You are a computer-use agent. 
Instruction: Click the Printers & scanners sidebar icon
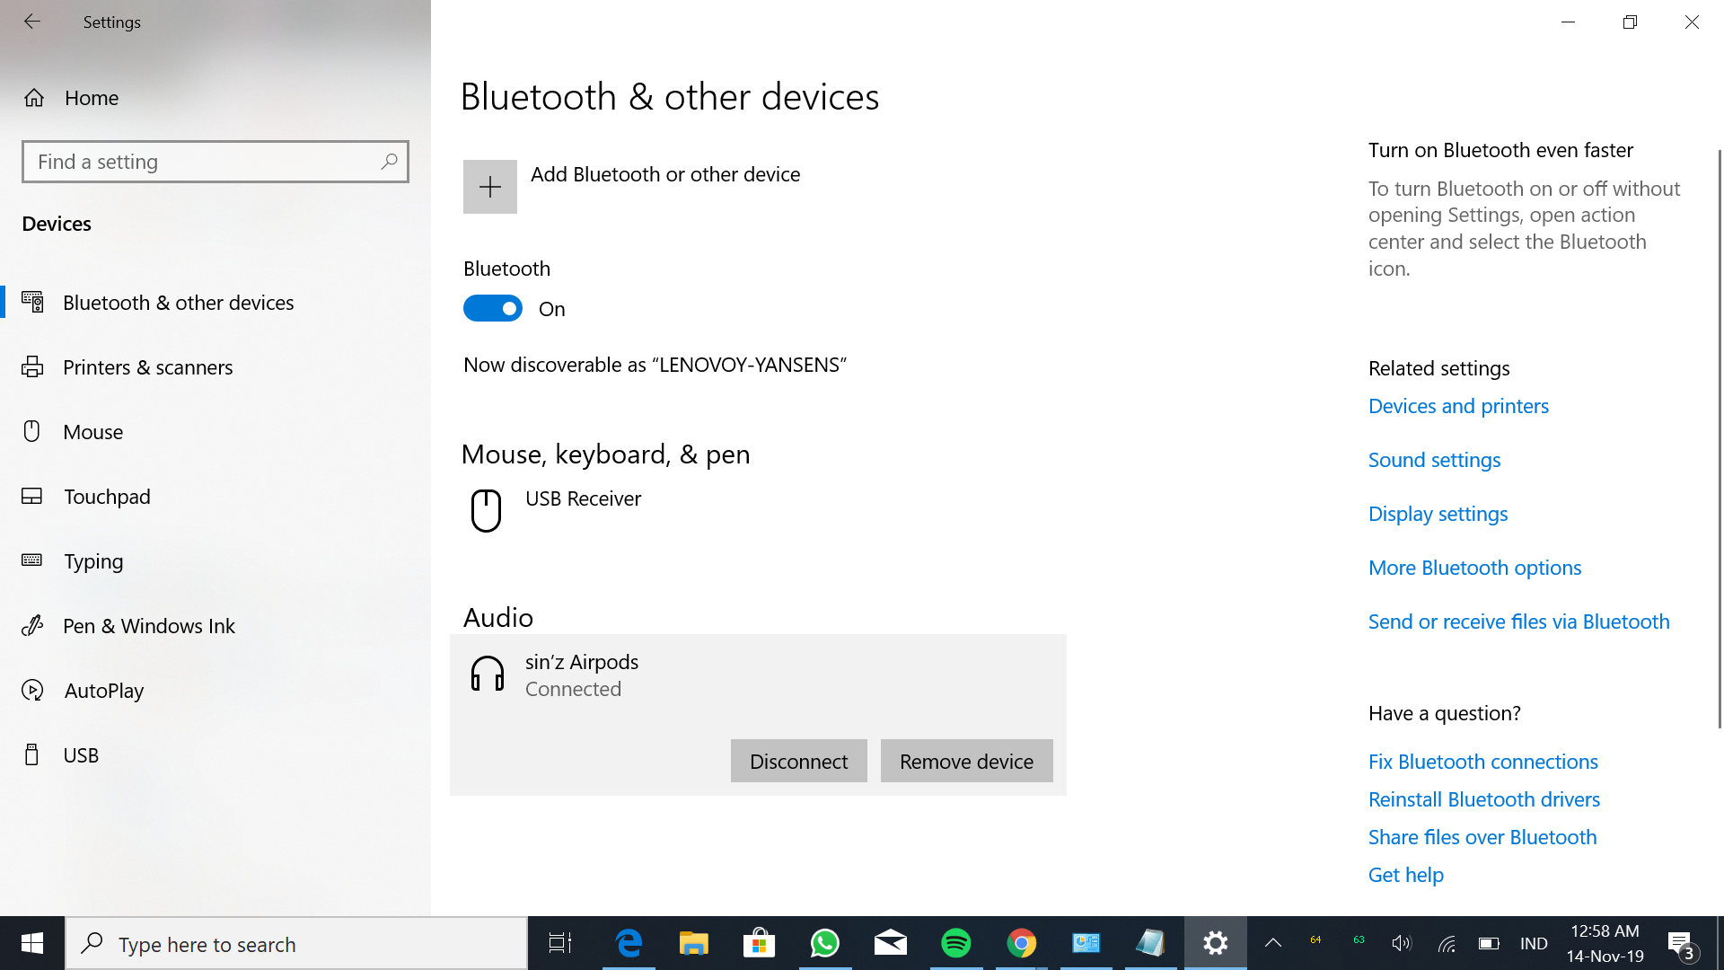coord(32,366)
